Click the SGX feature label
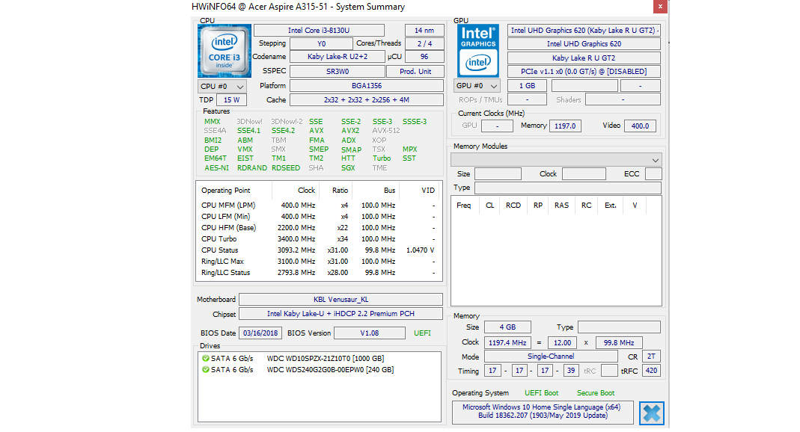The height and width of the screenshot is (432, 800). click(349, 167)
